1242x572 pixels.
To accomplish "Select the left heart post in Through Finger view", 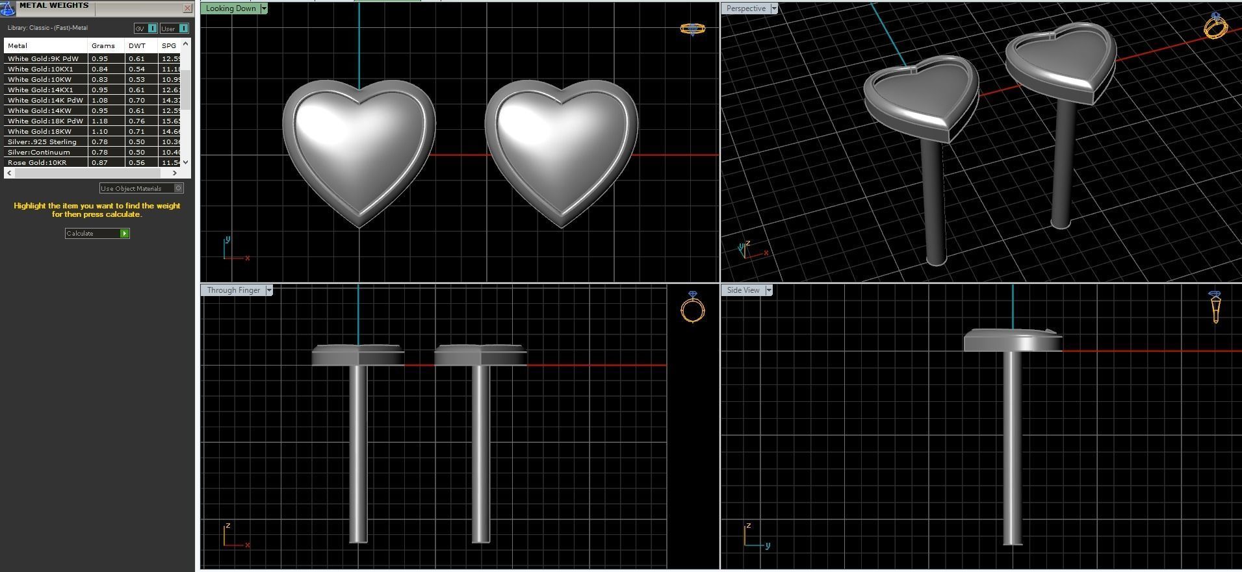I will (358, 454).
